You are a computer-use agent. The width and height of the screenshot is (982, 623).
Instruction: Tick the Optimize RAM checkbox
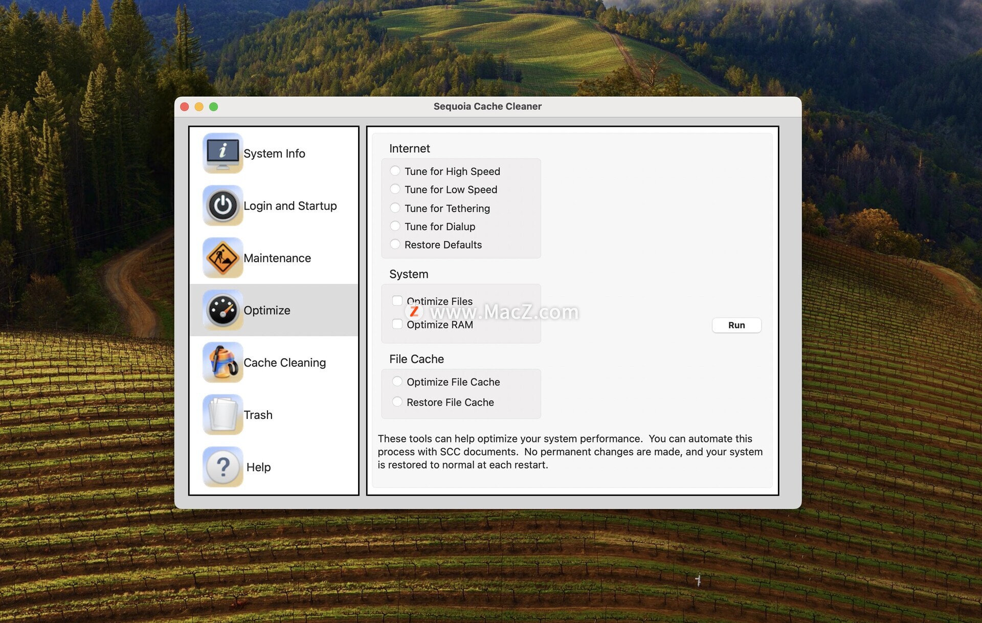tap(397, 324)
